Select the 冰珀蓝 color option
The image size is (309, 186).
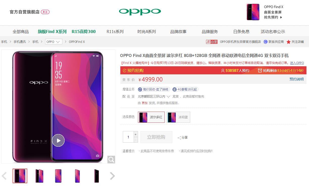[x=178, y=117]
